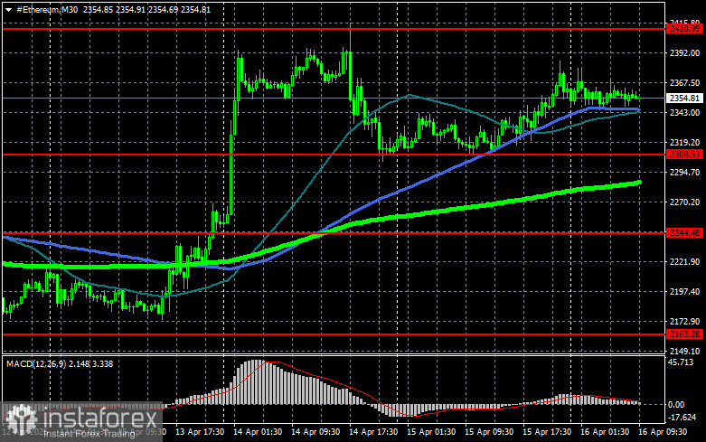Screen dimensions: 706x442
Task: Click the MACD zero level label 0.00
Action: 676,405
